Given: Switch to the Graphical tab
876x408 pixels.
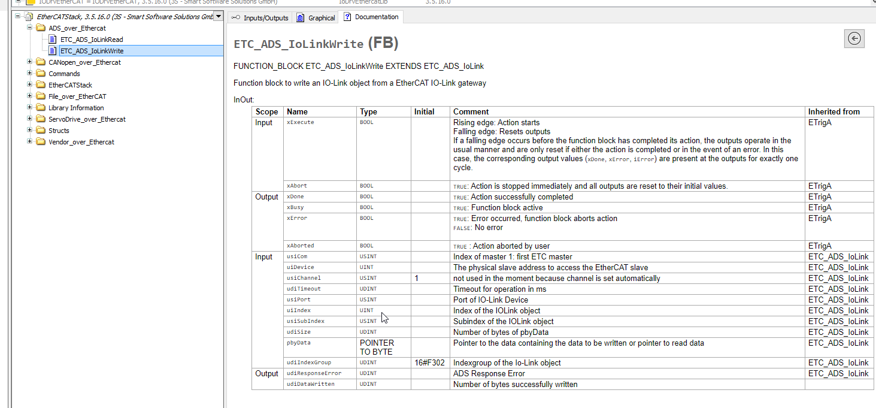Looking at the screenshot, I should [316, 18].
